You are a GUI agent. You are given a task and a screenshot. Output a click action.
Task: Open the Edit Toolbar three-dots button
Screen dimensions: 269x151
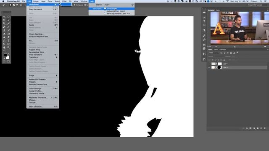4,51
